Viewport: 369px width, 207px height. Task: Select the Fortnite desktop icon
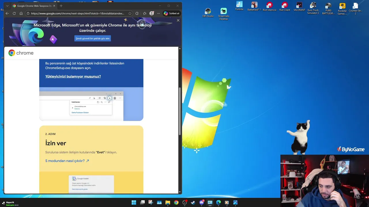tap(239, 6)
